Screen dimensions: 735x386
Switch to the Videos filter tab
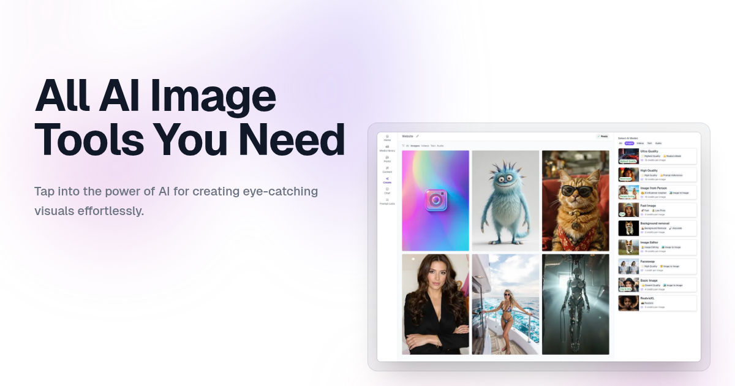pos(425,146)
